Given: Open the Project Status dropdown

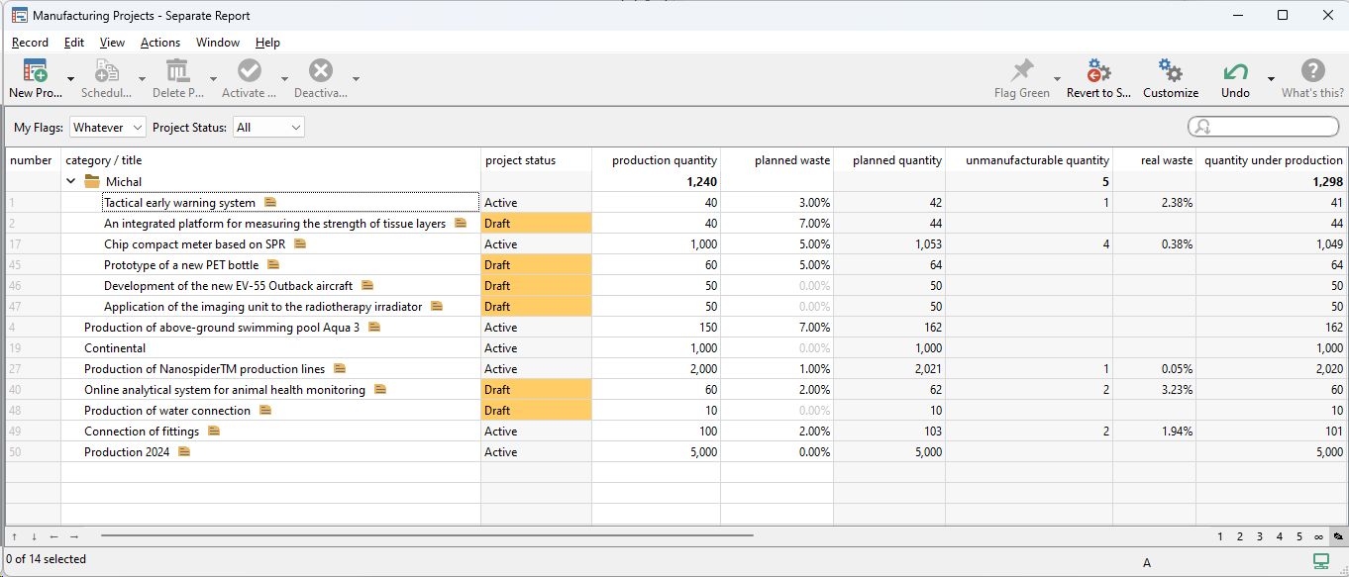Looking at the screenshot, I should (268, 128).
